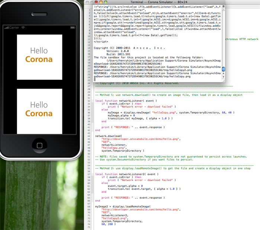Screen dimensions: 260x230
Task: Click the earpiece speaker on the simulator
Action: pos(39,14)
